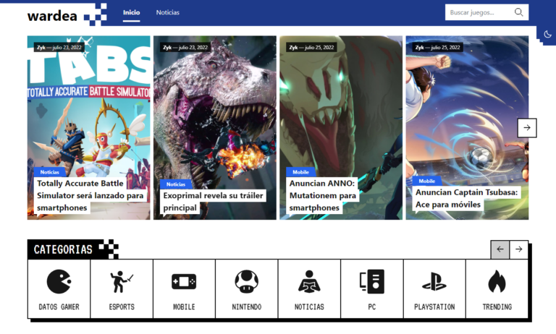Open the Noticias menu item

[x=168, y=12]
